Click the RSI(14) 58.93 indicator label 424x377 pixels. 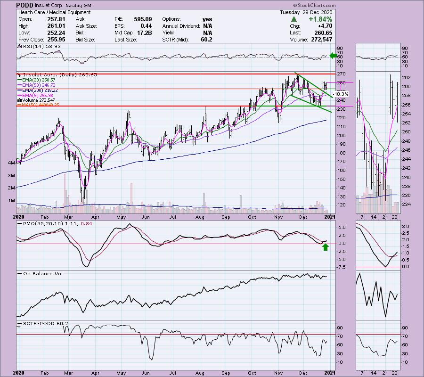[40, 47]
